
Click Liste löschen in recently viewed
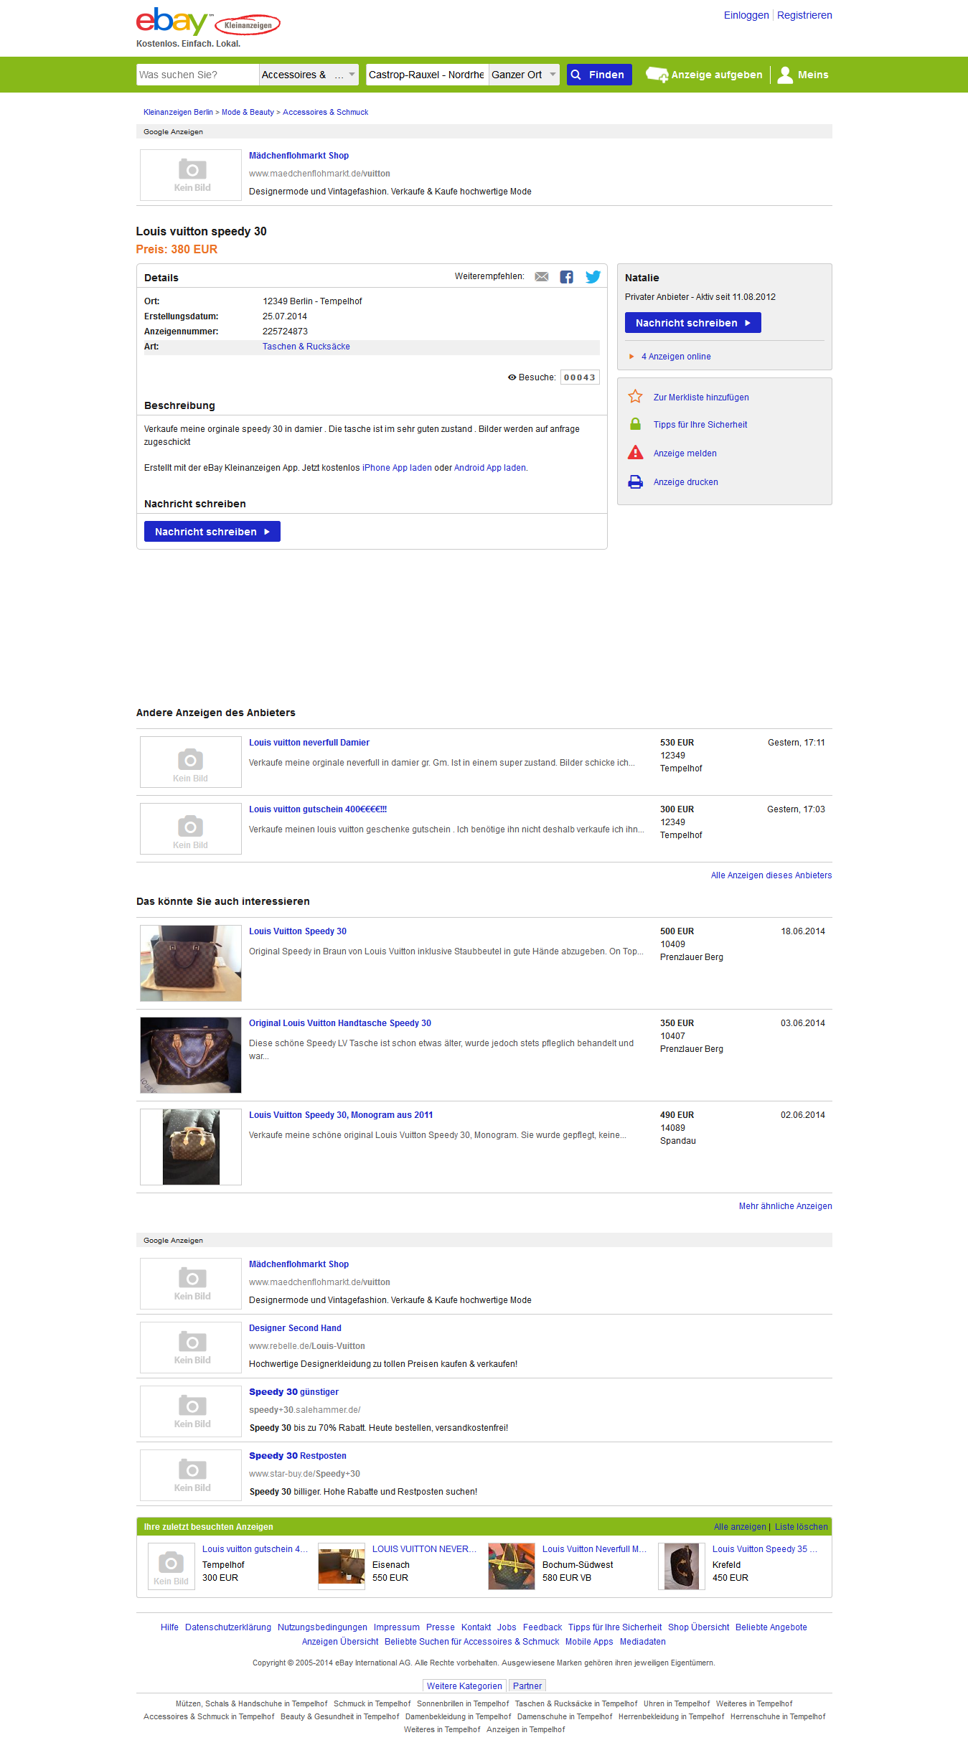coord(802,1527)
